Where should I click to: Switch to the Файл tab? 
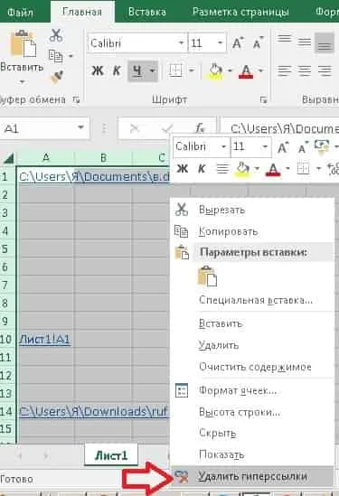(20, 12)
